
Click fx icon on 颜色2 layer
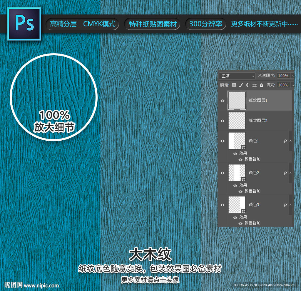tap(286, 173)
